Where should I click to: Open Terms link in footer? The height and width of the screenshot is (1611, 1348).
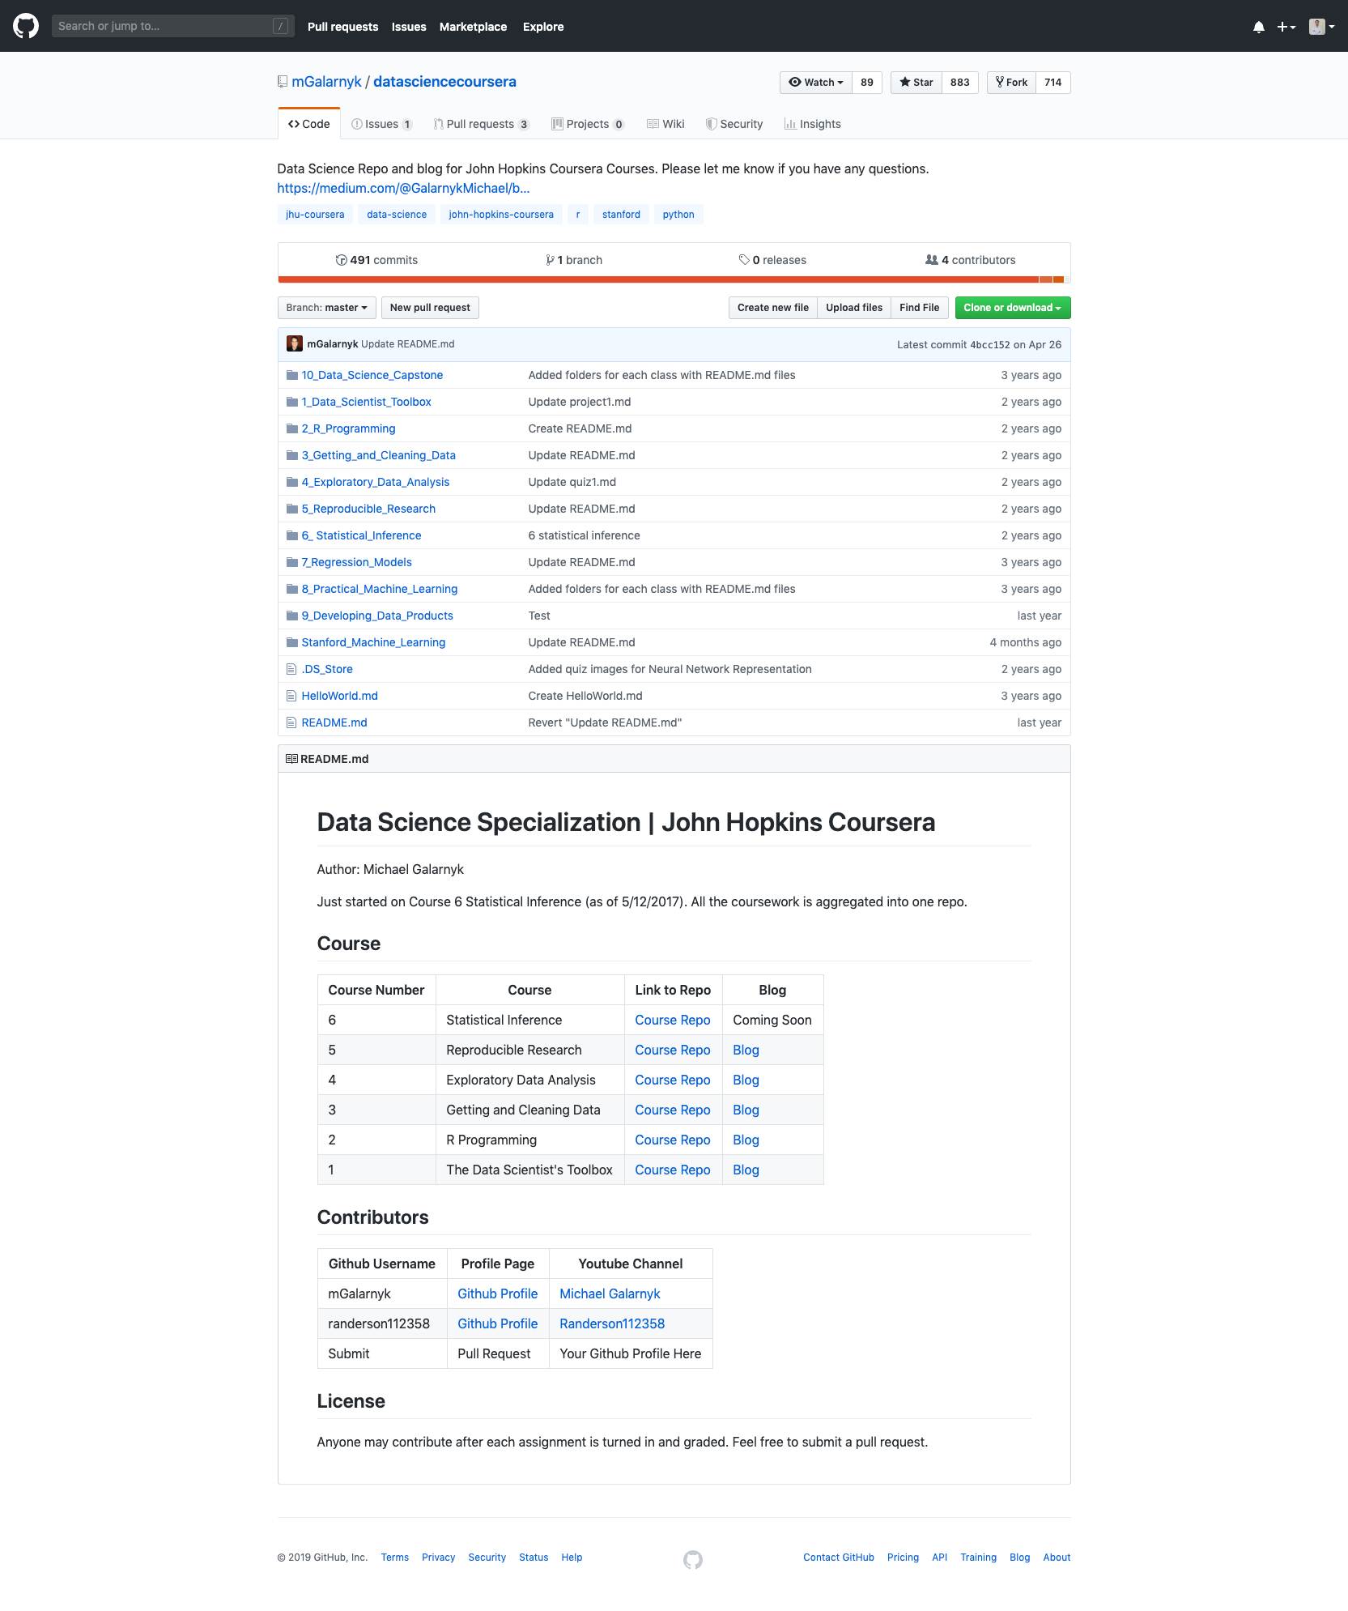click(x=395, y=1558)
